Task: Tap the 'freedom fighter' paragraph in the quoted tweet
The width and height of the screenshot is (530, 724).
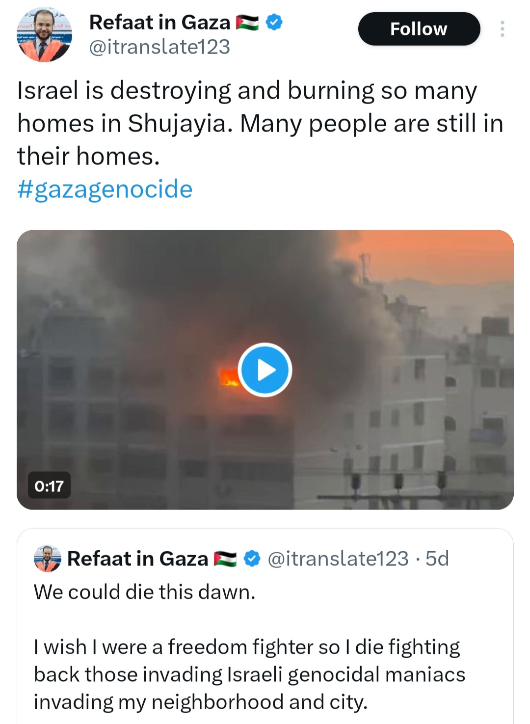Action: (249, 674)
